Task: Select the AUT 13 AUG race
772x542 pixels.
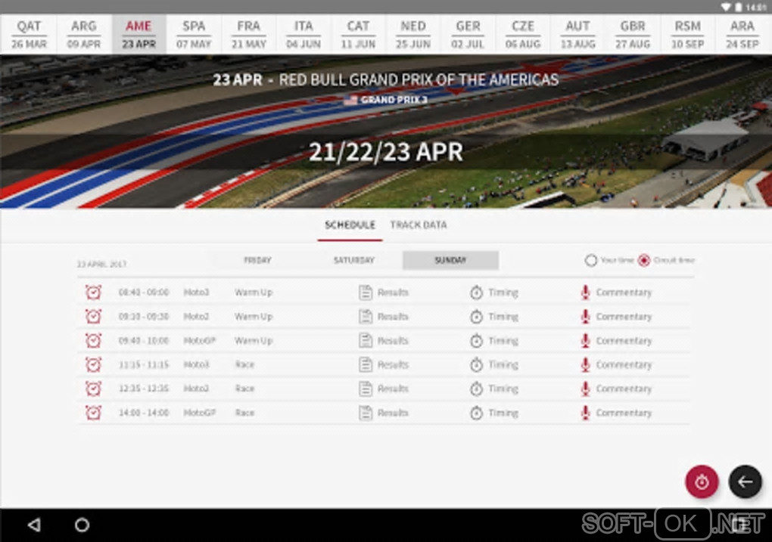Action: (x=578, y=34)
